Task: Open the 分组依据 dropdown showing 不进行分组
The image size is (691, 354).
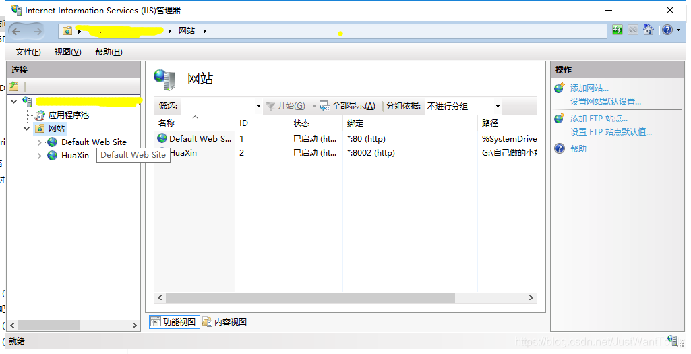Action: click(x=463, y=107)
